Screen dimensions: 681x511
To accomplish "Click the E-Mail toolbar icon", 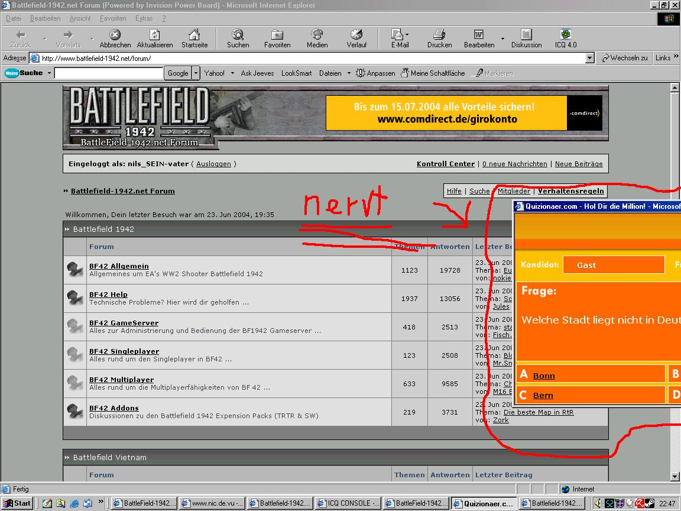I will coord(397,35).
